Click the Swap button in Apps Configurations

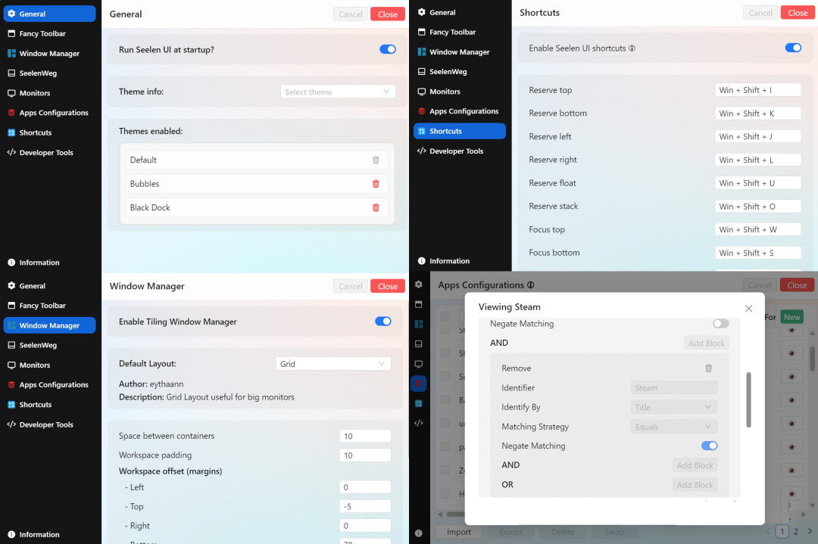coord(614,531)
